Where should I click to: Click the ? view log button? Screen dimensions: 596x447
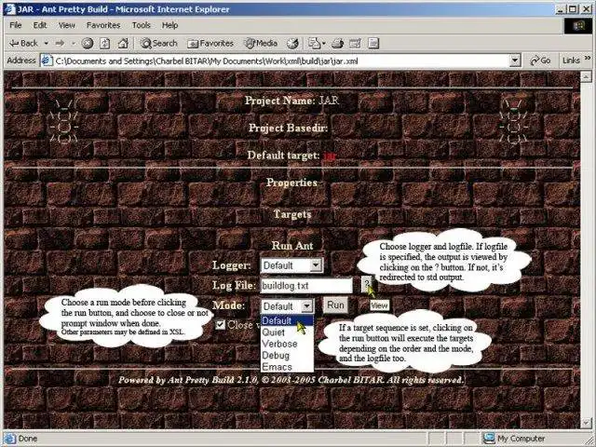[x=366, y=284]
